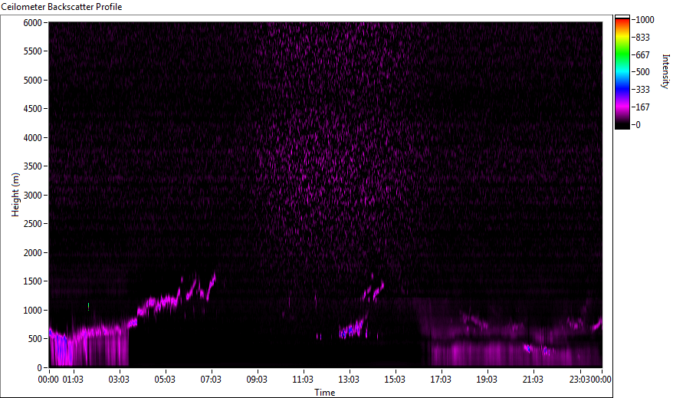This screenshot has width=673, height=398.
Task: Select the 333 value on the intensity scale
Action: click(642, 90)
